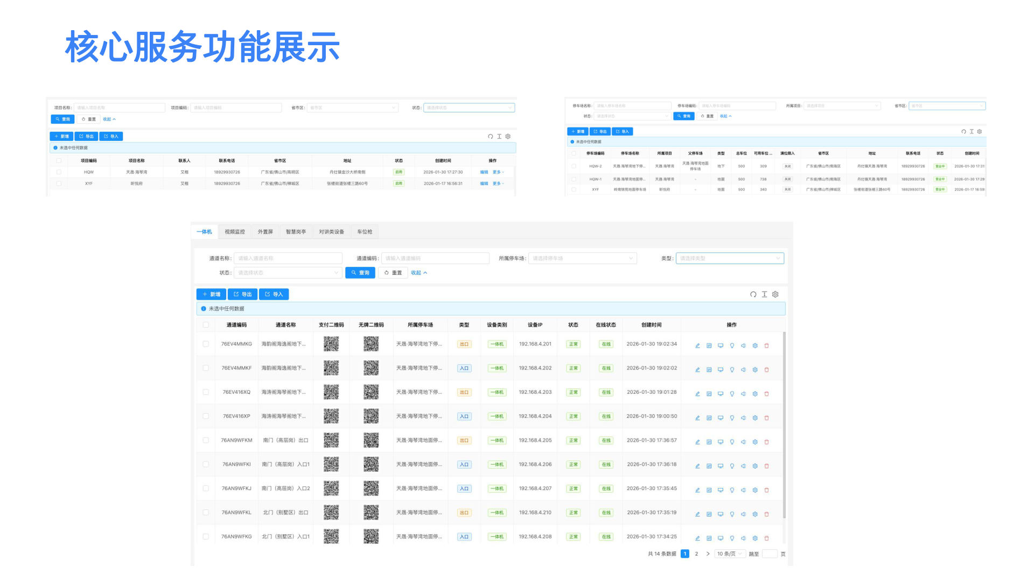Click edit pencil icon for row 76AN9WFKM

click(697, 442)
